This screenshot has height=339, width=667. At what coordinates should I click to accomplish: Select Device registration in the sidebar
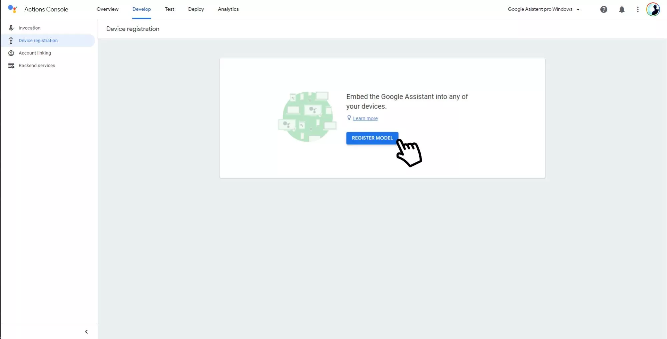click(x=48, y=41)
